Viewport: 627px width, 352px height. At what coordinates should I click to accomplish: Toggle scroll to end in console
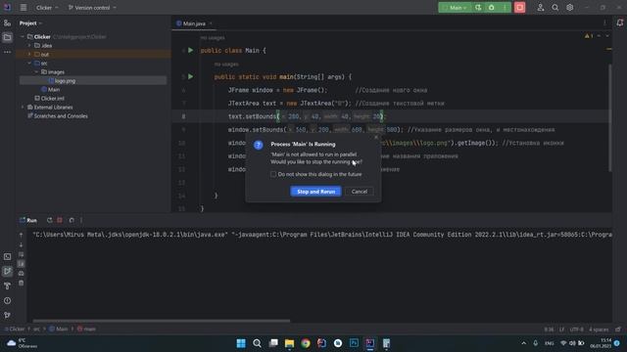click(x=22, y=264)
